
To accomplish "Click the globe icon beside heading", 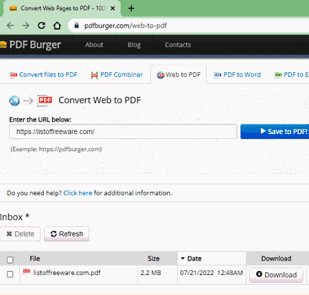I will point(14,100).
